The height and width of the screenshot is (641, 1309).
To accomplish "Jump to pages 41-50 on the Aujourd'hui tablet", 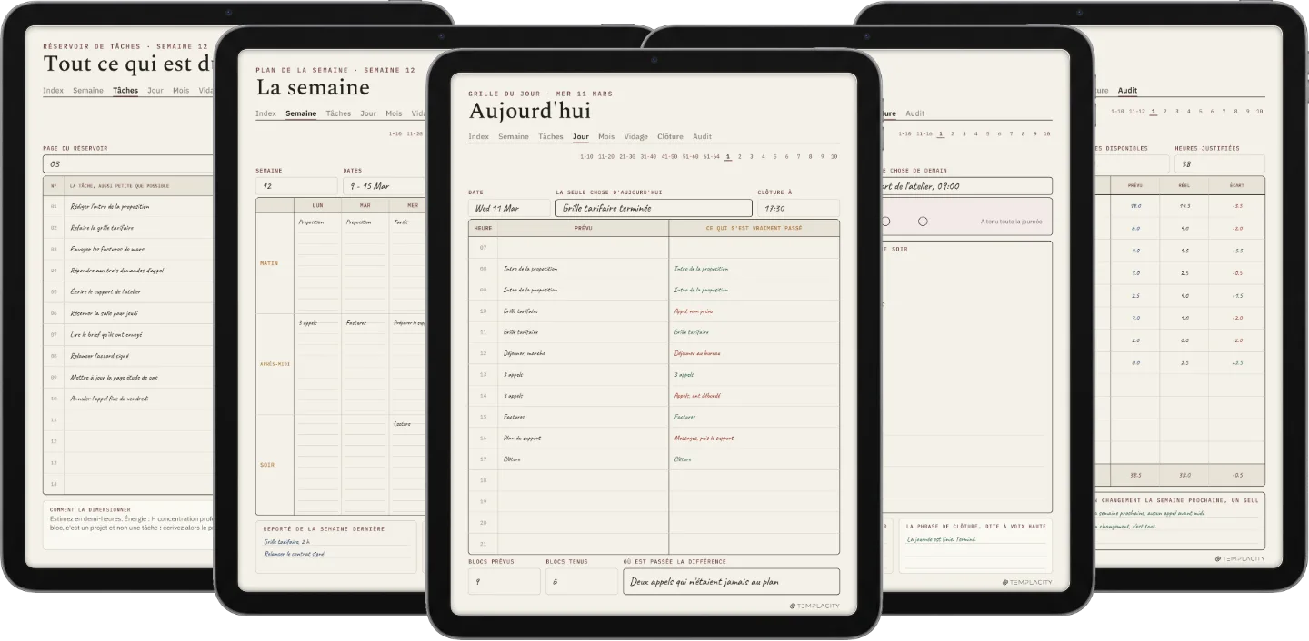I will 670,156.
